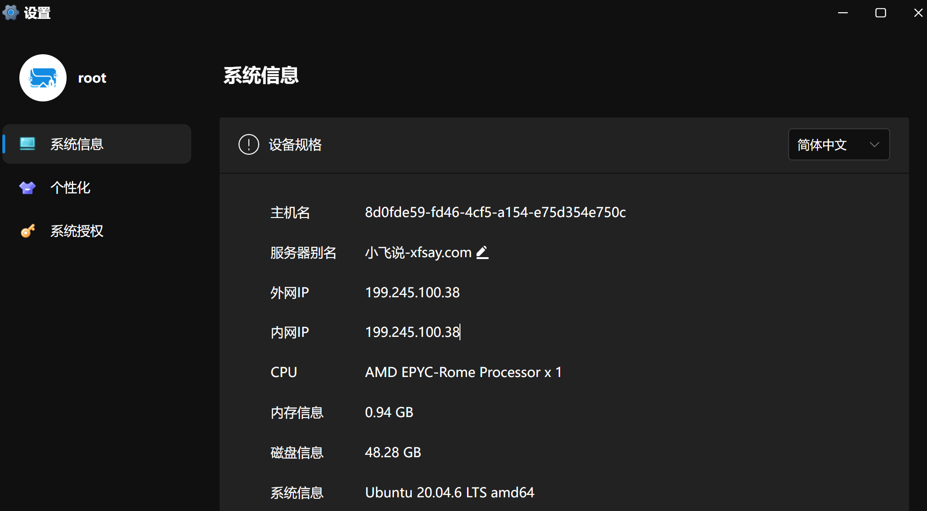Viewport: 927px width, 511px height.
Task: Click the 外网IP address 199.245.100.38
Action: click(412, 293)
